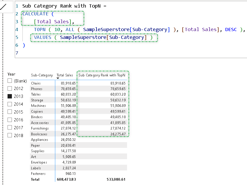The width and height of the screenshot is (247, 185).
Task: Check the 2017 year option
Action: point(10,127)
